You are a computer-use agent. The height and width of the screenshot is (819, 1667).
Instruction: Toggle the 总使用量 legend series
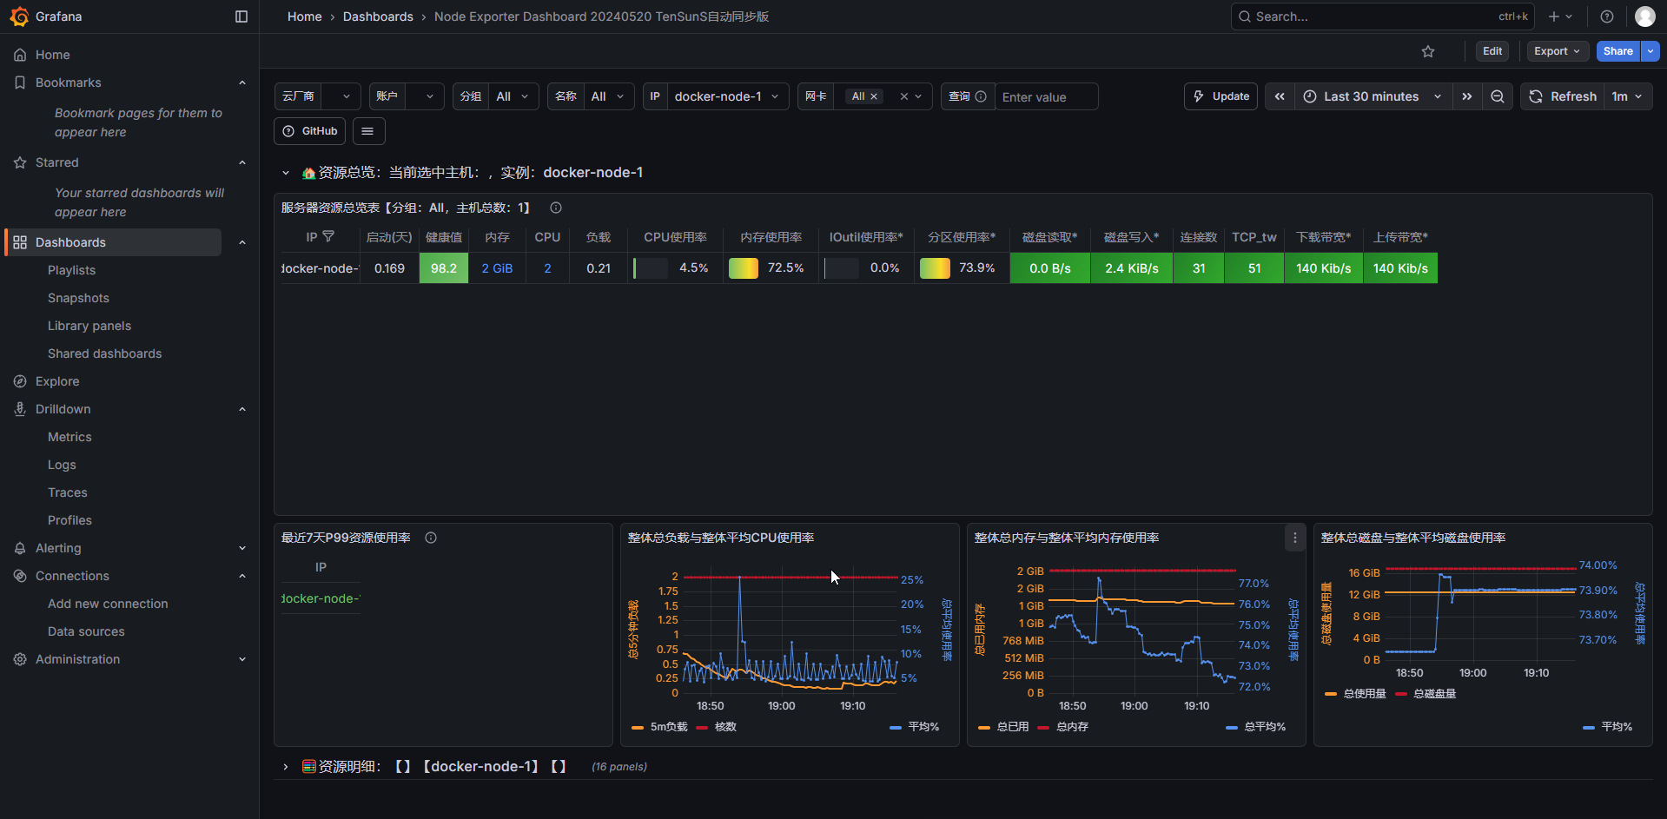(x=1355, y=694)
